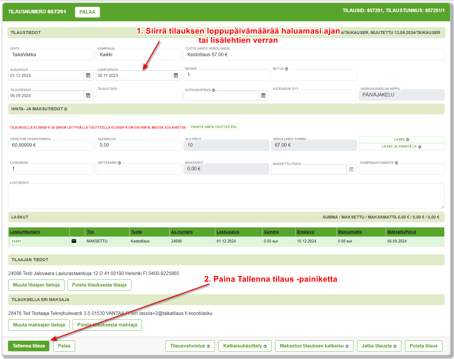Show help for Hinta- ja maksutiedot
Image resolution: width=454 pixels, height=359 pixels.
click(66, 109)
